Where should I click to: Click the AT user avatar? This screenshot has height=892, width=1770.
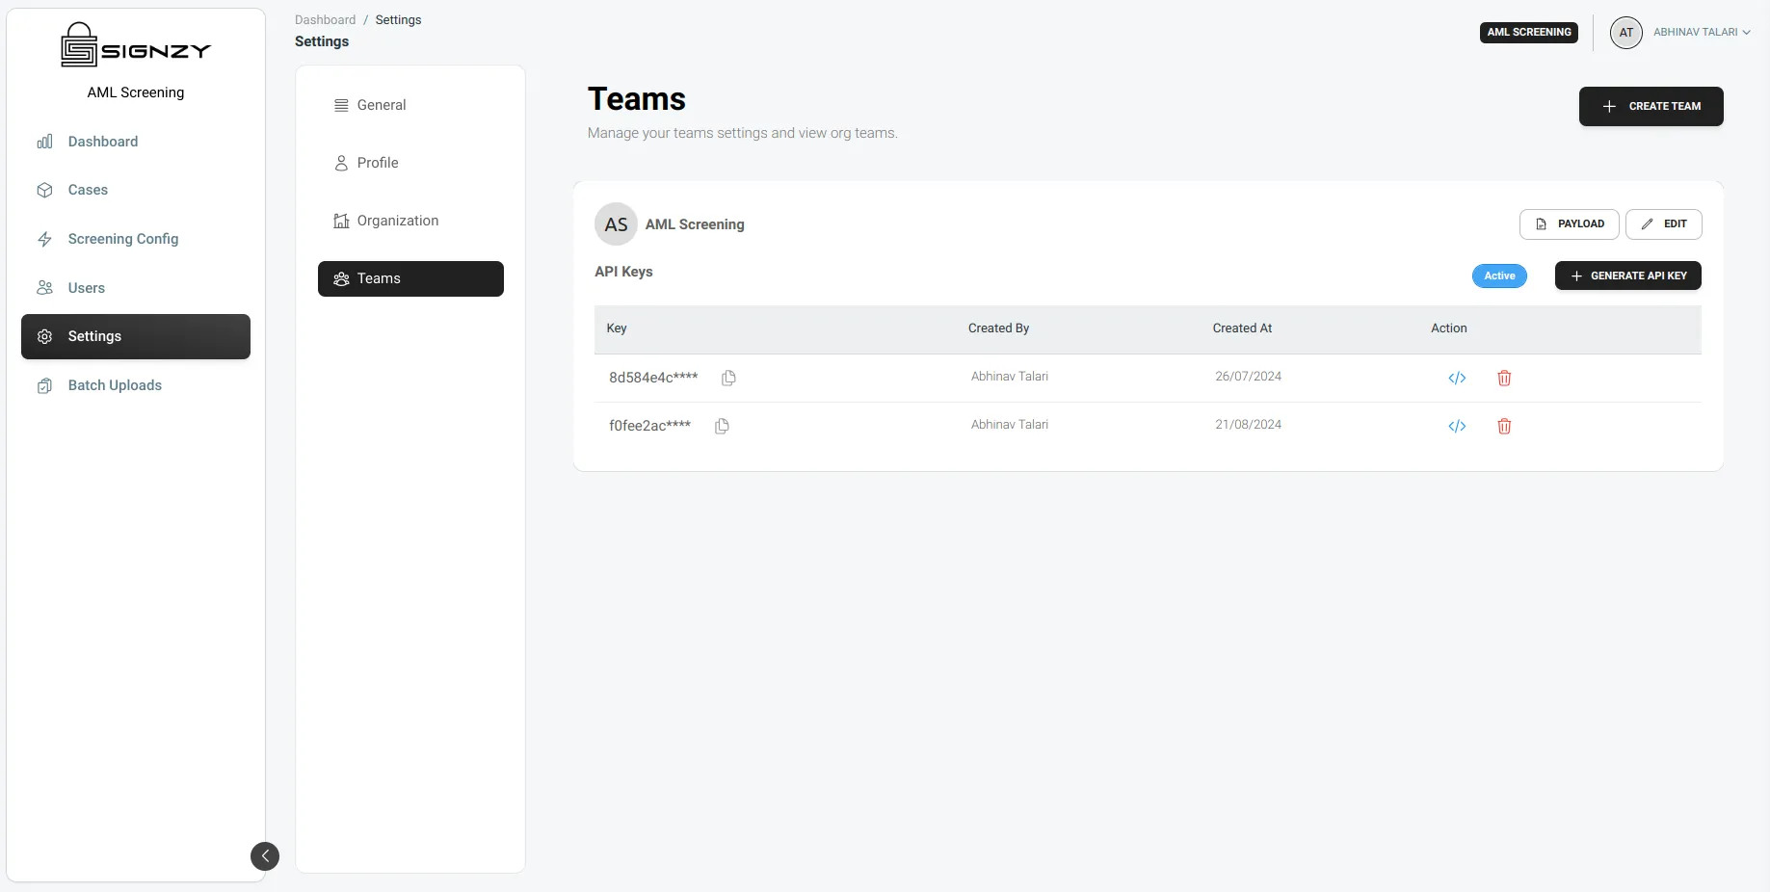point(1626,32)
